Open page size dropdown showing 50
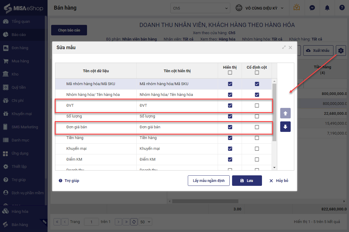 [146, 222]
